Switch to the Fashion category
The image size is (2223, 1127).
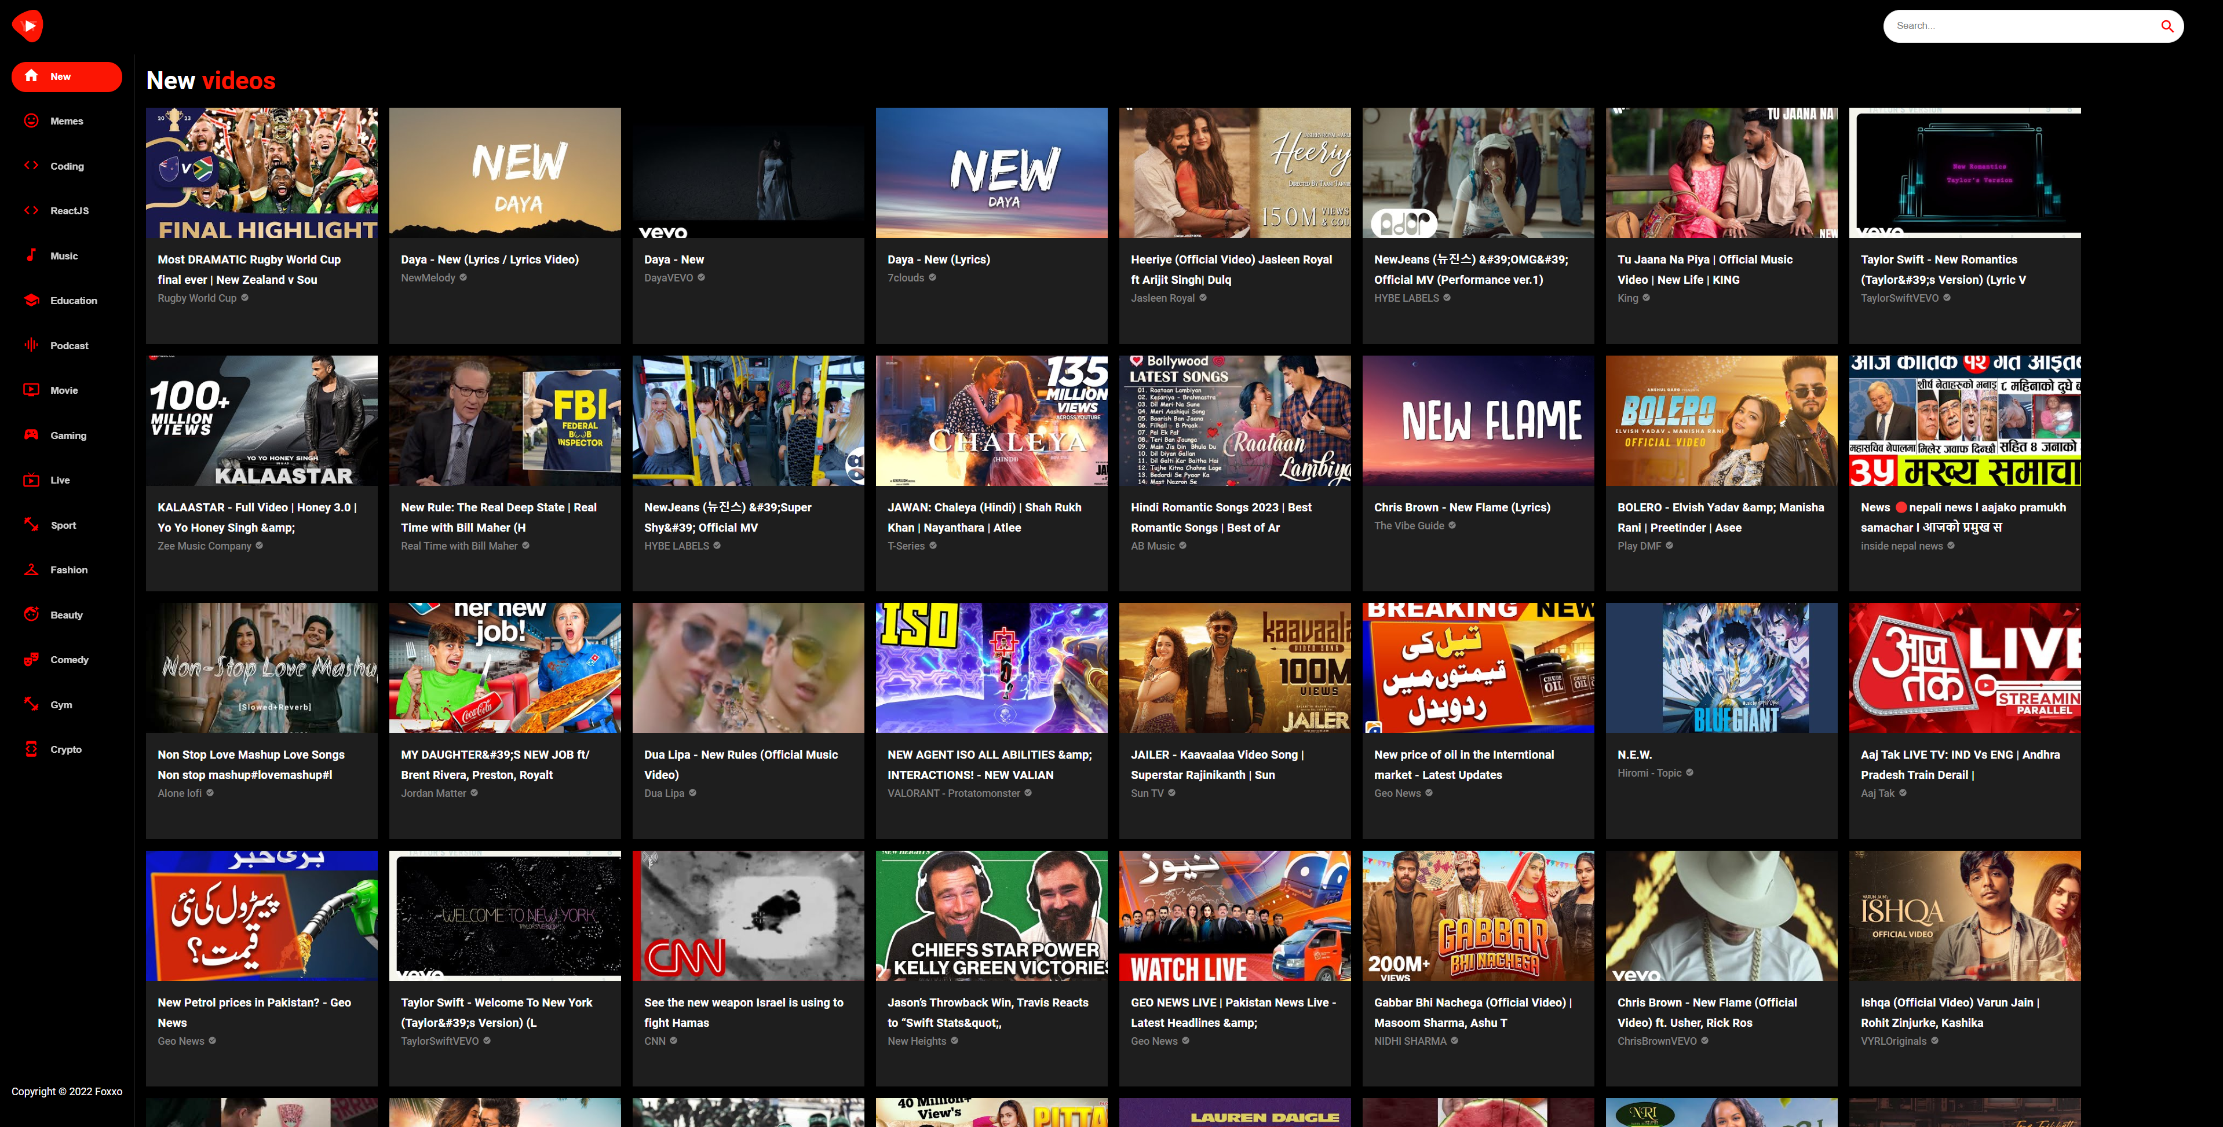point(68,570)
